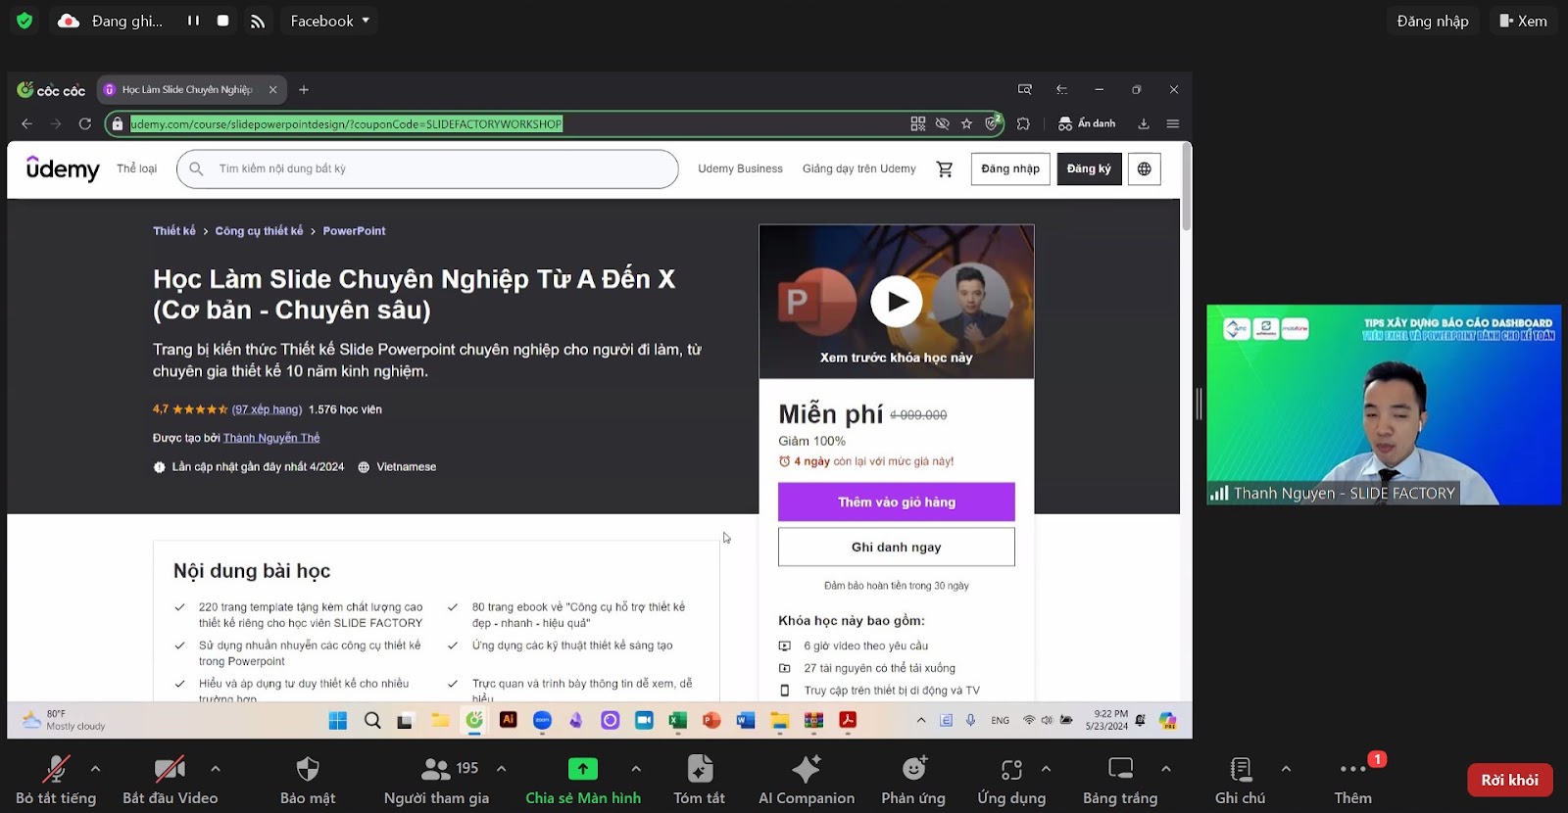Open Thêm more options menu
This screenshot has width=1568, height=813.
click(x=1352, y=780)
